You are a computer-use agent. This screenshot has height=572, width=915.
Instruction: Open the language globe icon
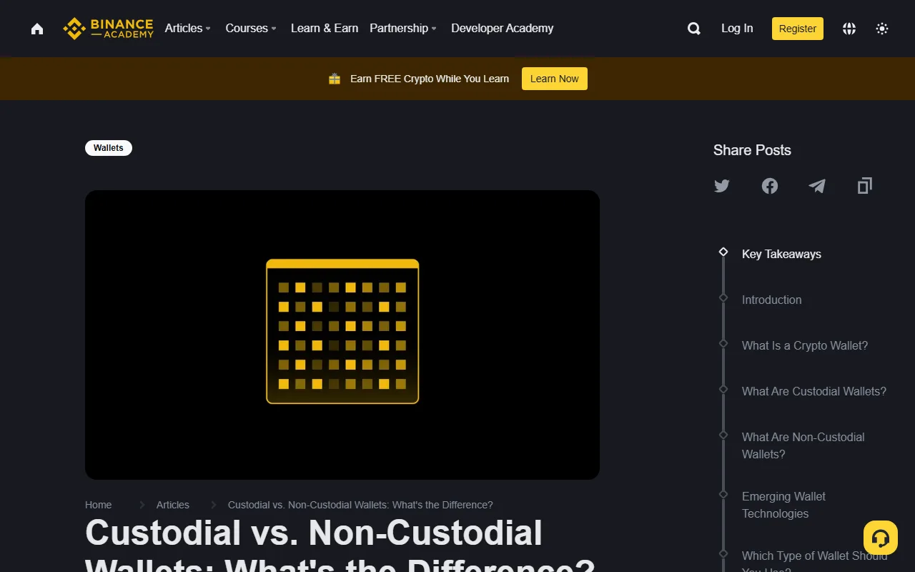[x=849, y=29]
